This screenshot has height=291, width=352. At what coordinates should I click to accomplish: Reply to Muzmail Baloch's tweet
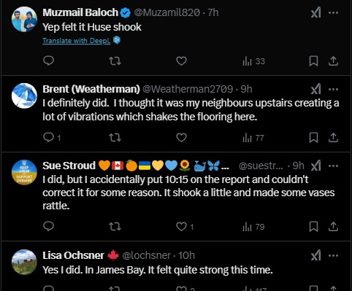(x=48, y=61)
